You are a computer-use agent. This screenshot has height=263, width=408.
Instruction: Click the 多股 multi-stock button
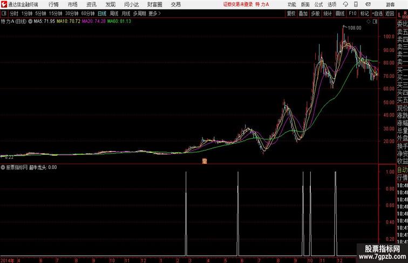point(315,14)
